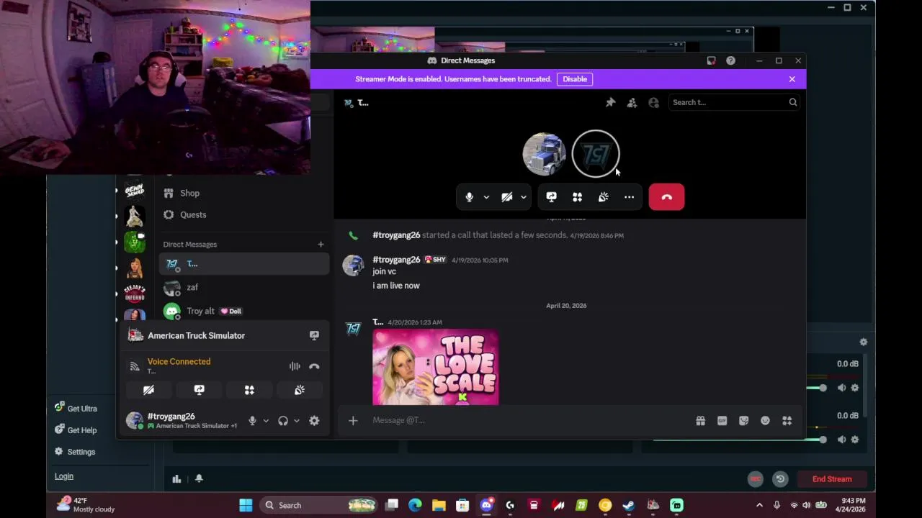Viewport: 922px width, 518px height.
Task: Open camera options arrow in call controls
Action: 524,197
